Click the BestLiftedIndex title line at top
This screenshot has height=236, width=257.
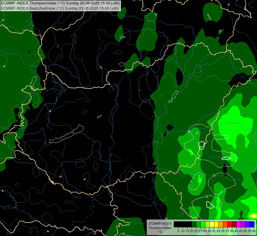pyautogui.click(x=60, y=8)
